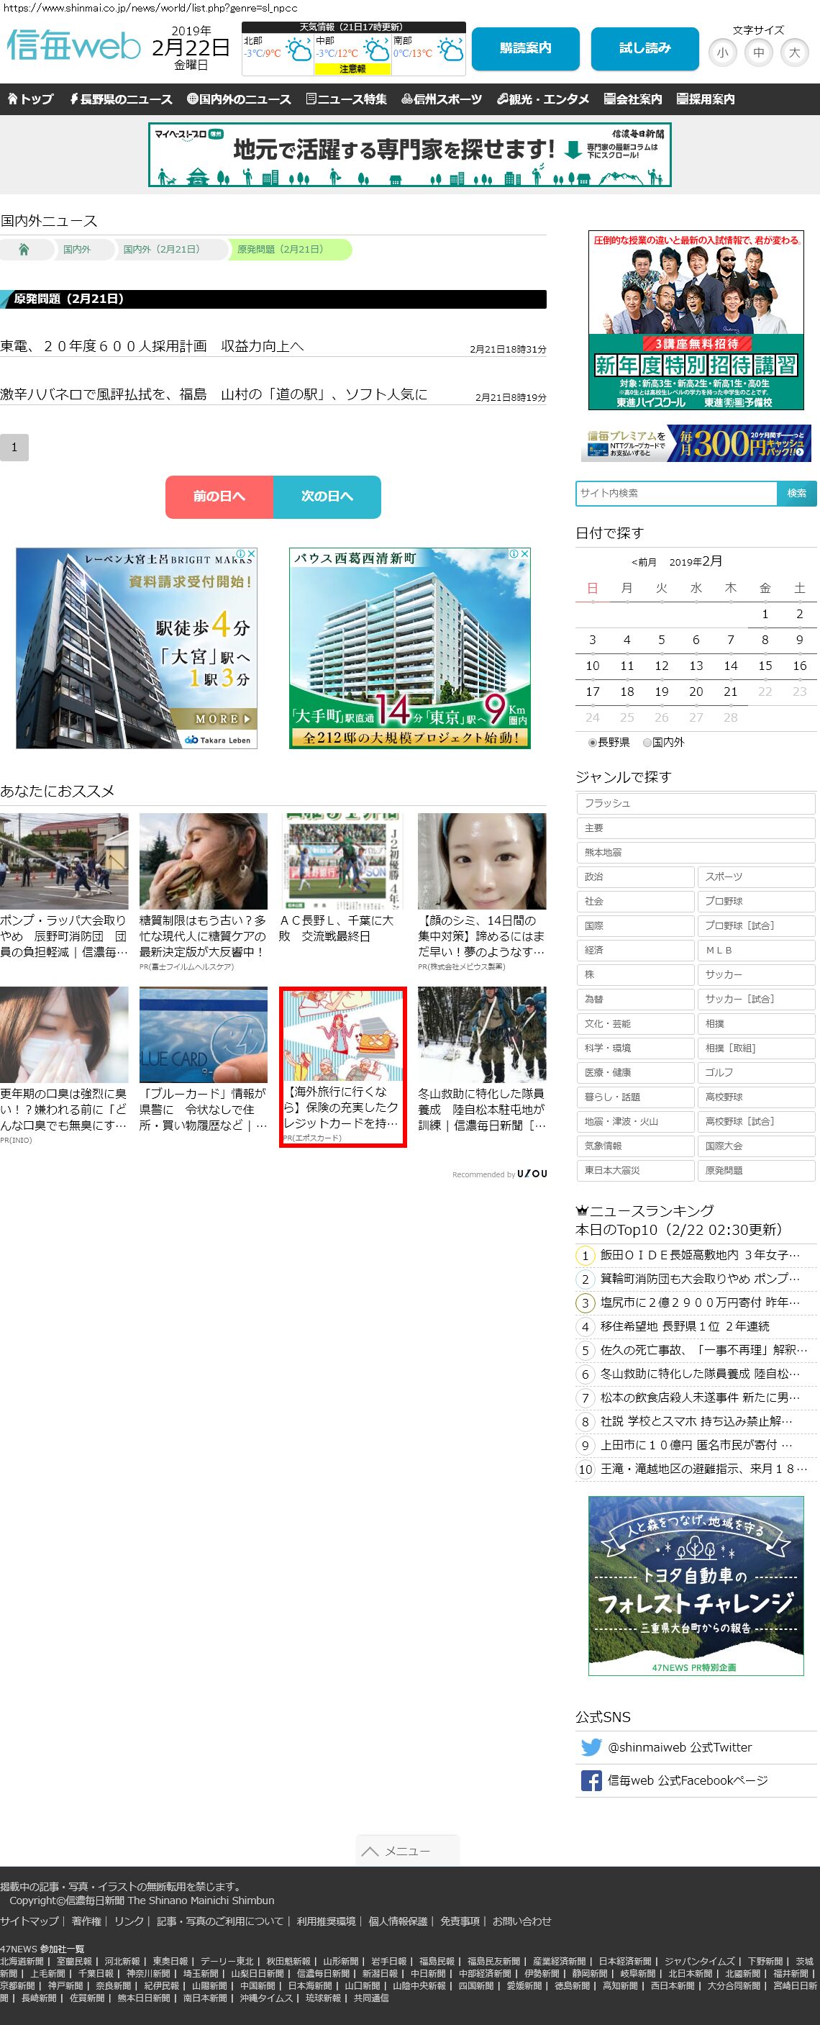
Task: Expand the メニュー toggle at bottom
Action: 407,1850
